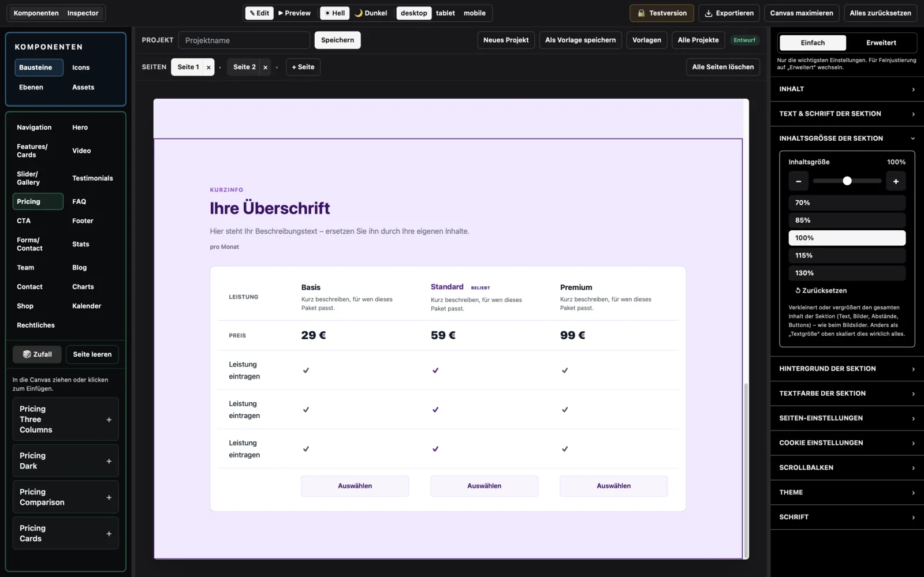924x577 pixels.
Task: Close the Seite 1 page tab
Action: 208,68
